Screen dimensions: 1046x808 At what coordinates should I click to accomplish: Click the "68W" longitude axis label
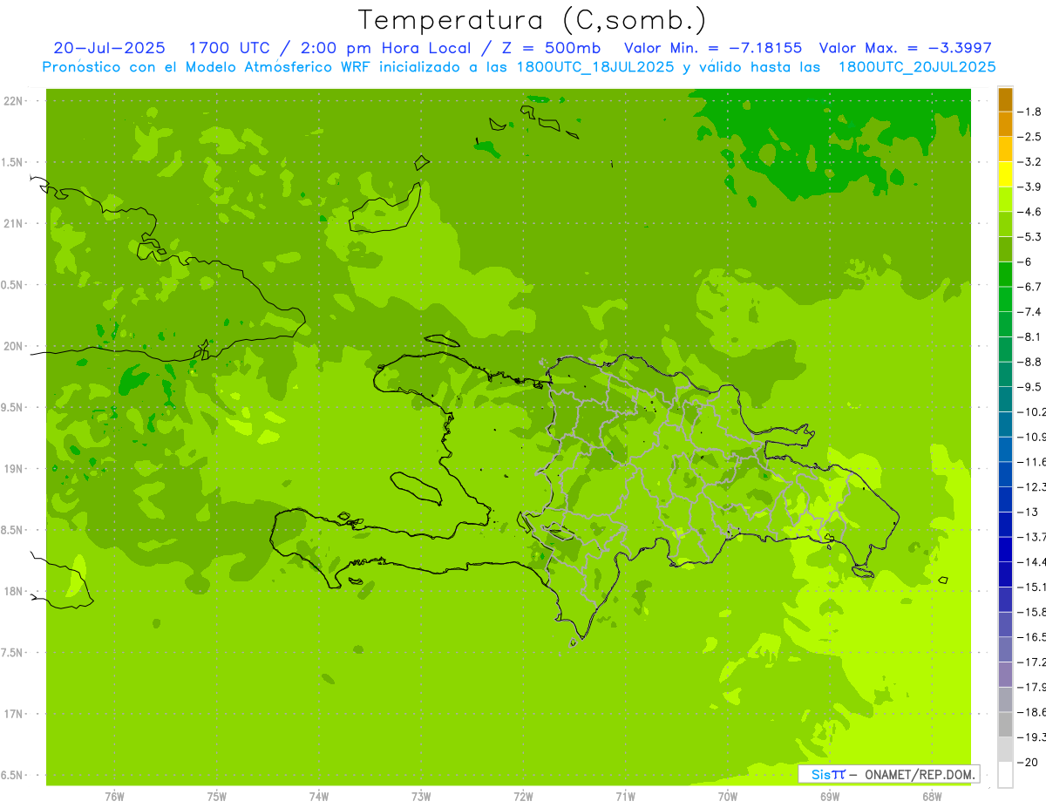pos(932,796)
